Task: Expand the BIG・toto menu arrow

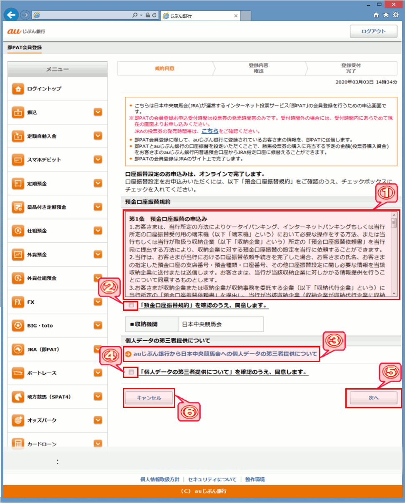Action: coord(98,325)
